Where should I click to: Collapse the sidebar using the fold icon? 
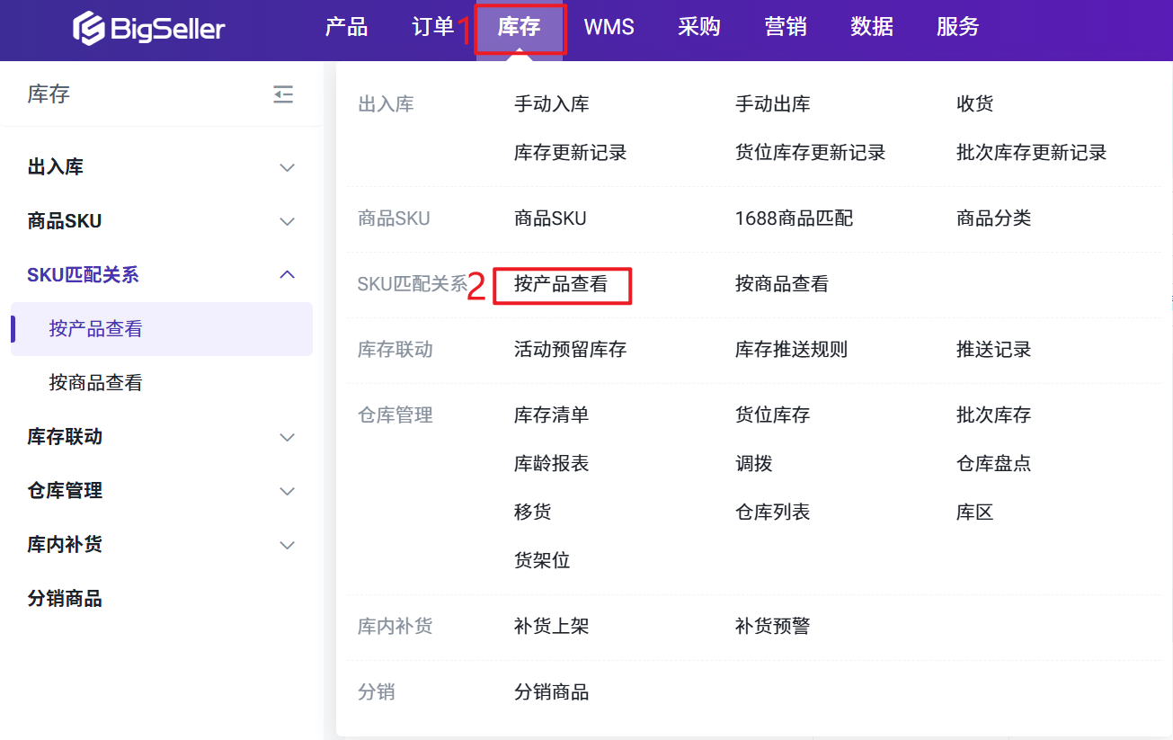pyautogui.click(x=283, y=94)
